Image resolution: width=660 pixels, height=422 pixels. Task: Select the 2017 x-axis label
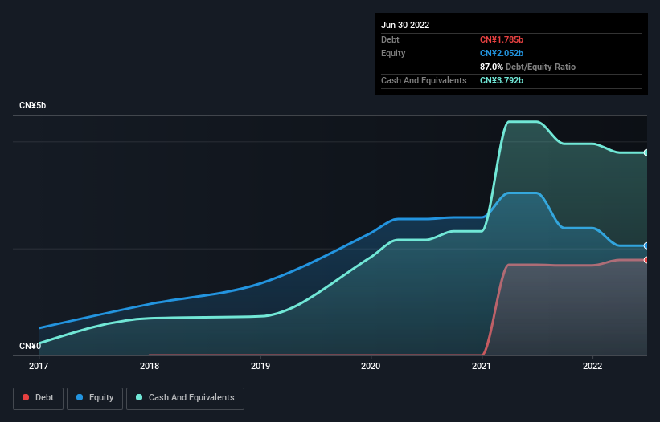pos(39,366)
